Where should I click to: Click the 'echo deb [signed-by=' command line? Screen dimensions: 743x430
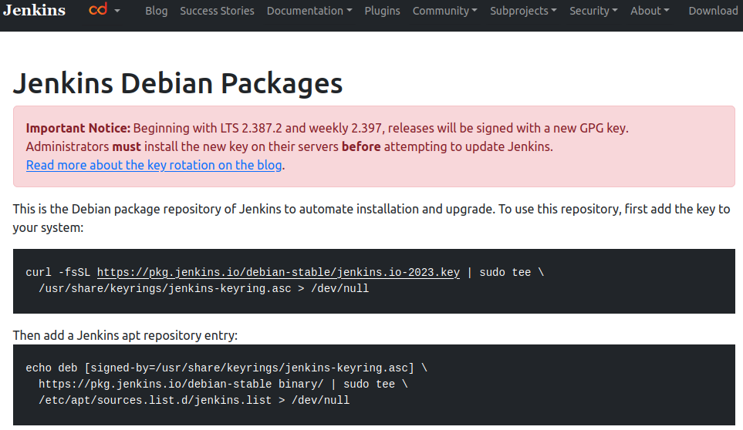click(x=227, y=368)
